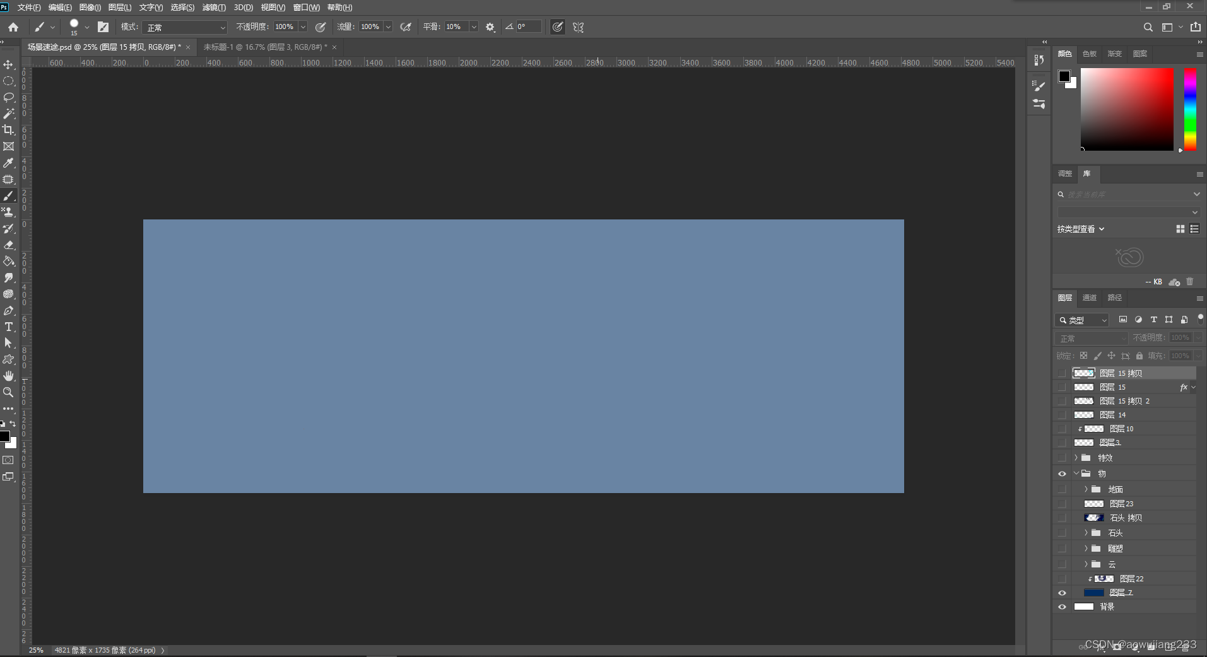Select the Lasso tool
The width and height of the screenshot is (1207, 657).
coord(8,97)
